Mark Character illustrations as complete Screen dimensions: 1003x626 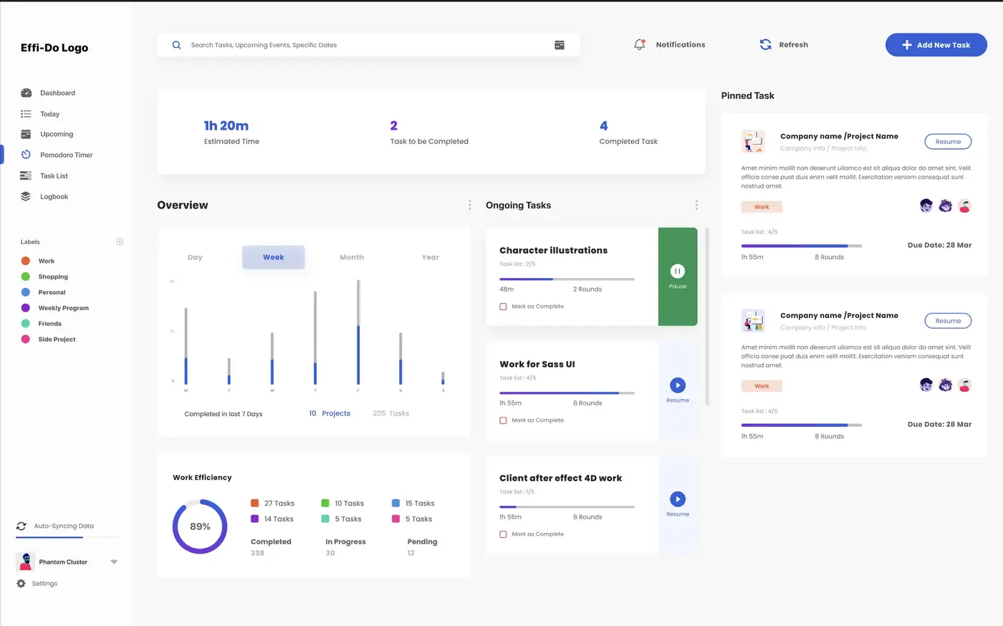pyautogui.click(x=503, y=307)
